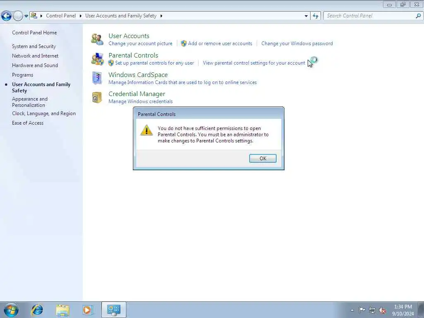Open the Windows Start menu
Viewport: 424px width, 318px height.
click(x=11, y=310)
